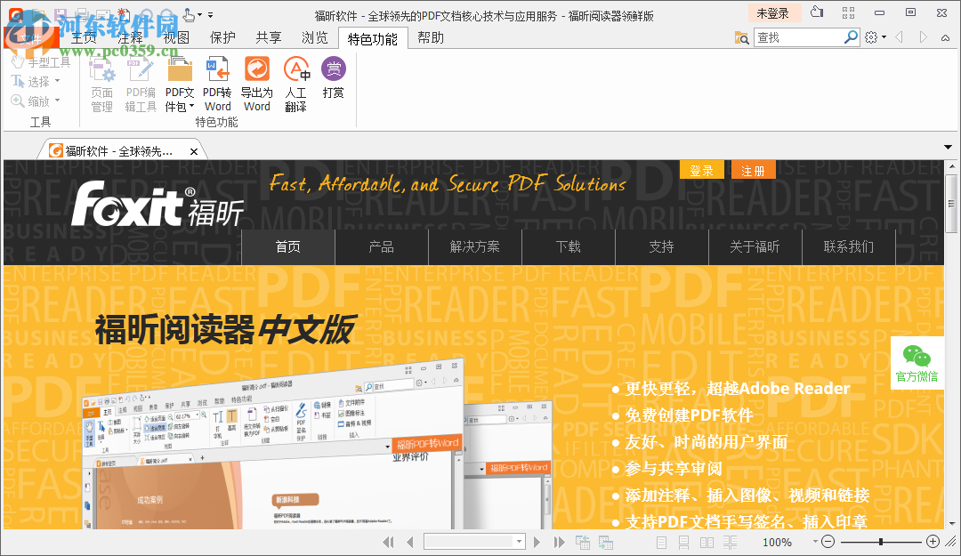The width and height of the screenshot is (961, 556).
Task: Open the skin/shirt icon in title bar
Action: (x=817, y=12)
